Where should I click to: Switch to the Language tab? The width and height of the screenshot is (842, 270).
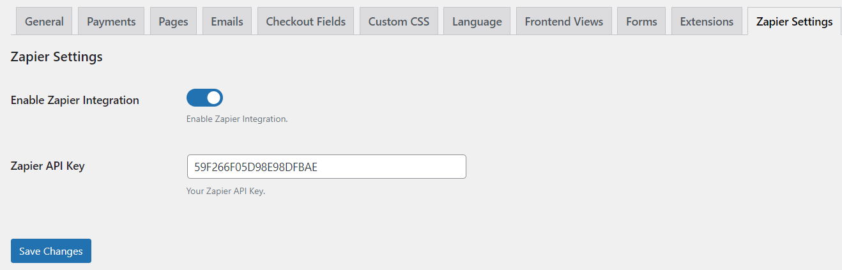tap(477, 22)
